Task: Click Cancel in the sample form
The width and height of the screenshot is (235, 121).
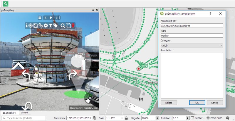Action: 215,103
